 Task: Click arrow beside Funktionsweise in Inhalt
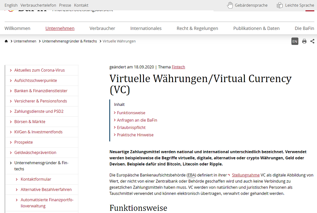[115, 113]
